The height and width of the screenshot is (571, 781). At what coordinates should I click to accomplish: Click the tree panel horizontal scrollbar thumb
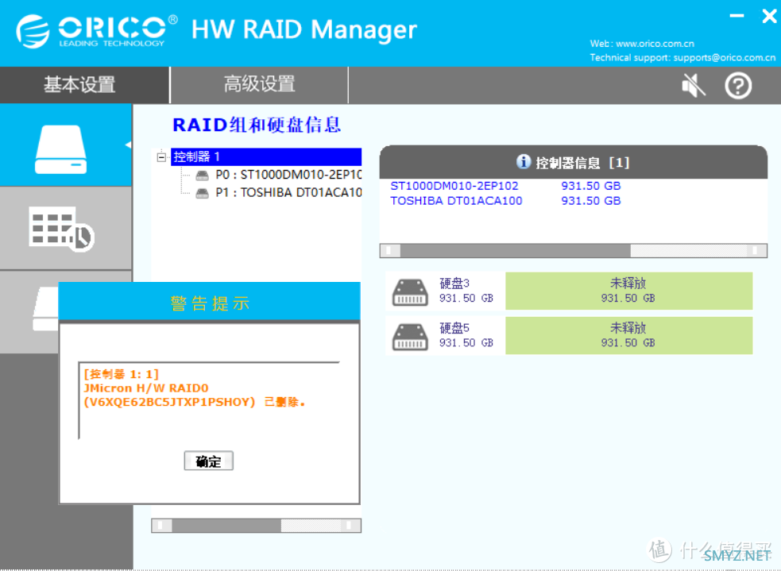(x=226, y=525)
